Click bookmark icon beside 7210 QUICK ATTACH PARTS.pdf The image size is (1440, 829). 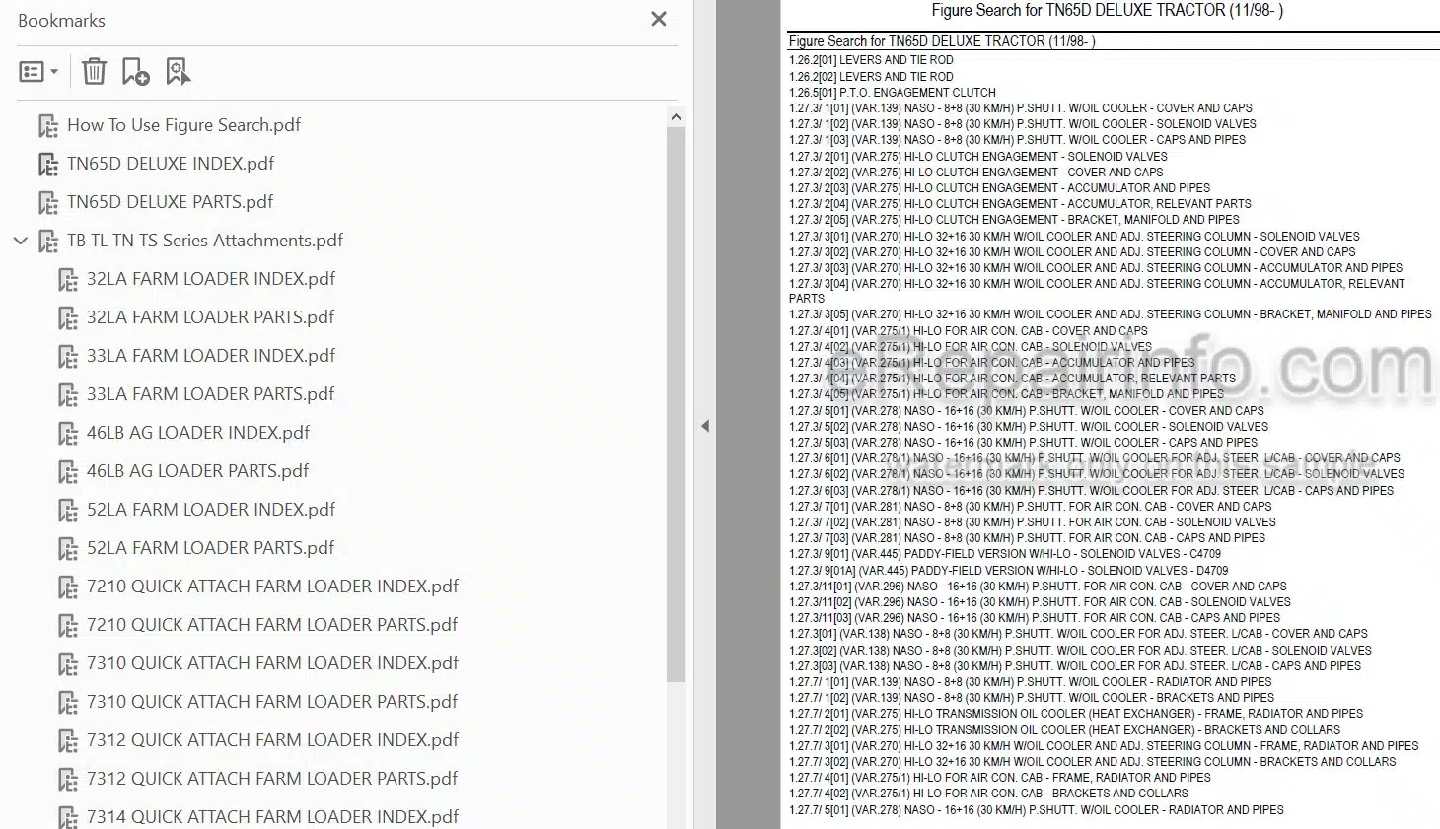click(68, 626)
